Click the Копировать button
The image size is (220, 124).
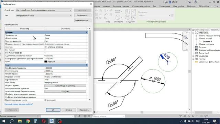[x=82, y=15]
